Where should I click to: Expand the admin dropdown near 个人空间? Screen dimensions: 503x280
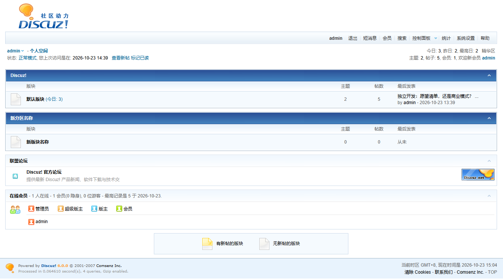(x=22, y=51)
